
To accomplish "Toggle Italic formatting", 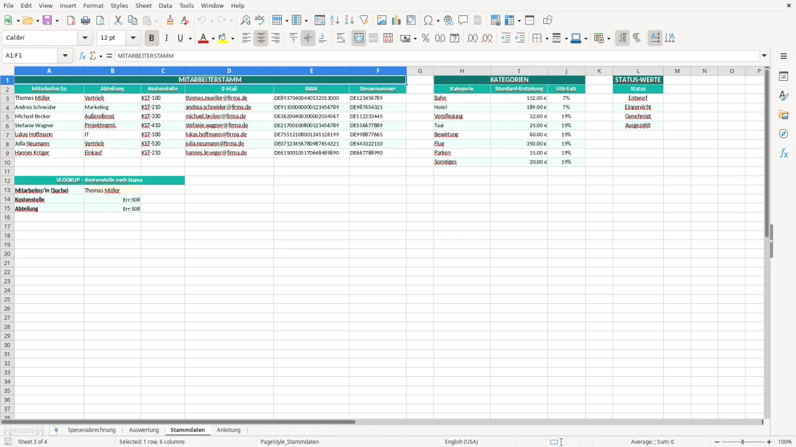I will [166, 38].
